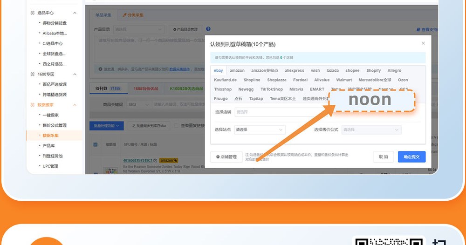Screen dimensions: 466x245
Task: Select the Thisshop platform tab
Action: point(223,89)
